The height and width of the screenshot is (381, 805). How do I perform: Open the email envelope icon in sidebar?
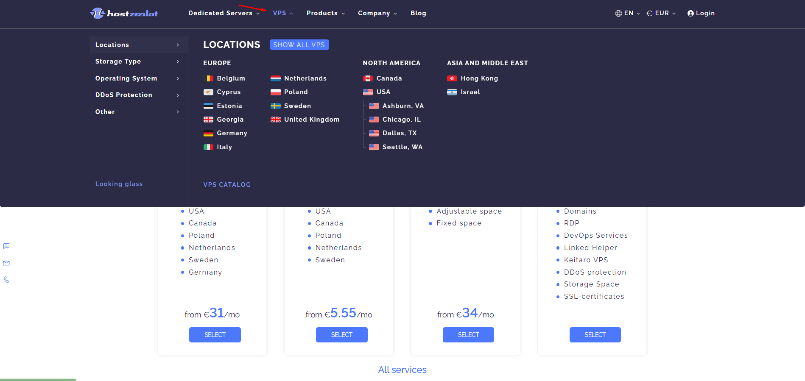(x=6, y=263)
